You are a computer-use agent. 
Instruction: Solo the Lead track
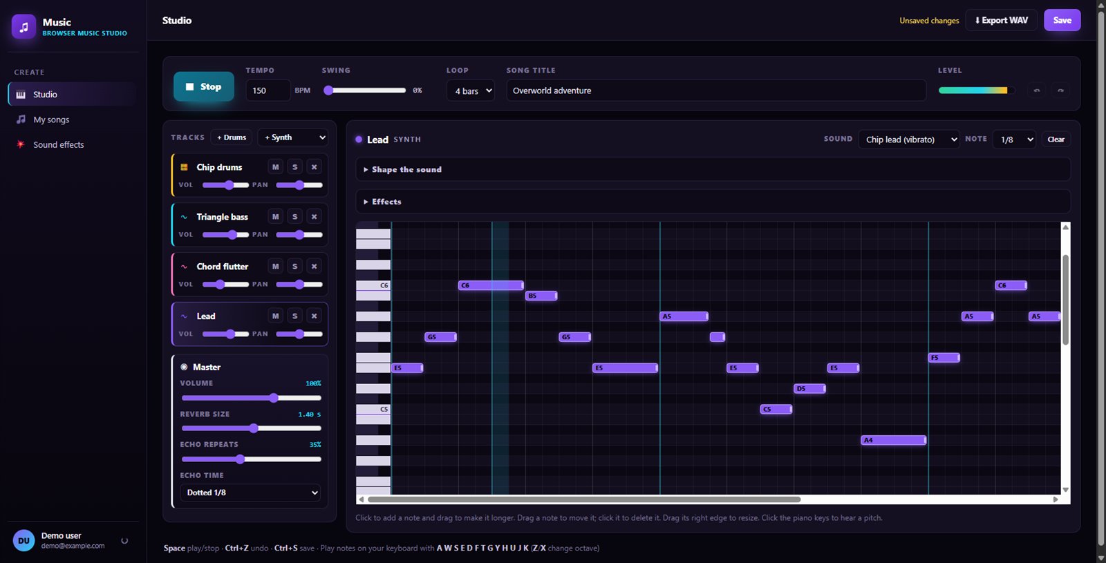pos(294,316)
